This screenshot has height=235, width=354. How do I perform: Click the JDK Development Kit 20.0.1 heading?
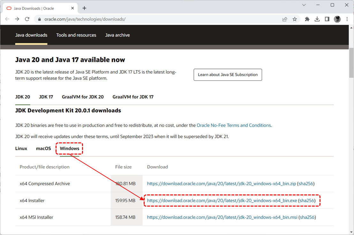pos(68,110)
